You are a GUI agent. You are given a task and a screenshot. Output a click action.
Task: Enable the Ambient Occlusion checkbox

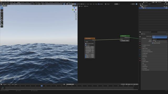tap(143, 45)
